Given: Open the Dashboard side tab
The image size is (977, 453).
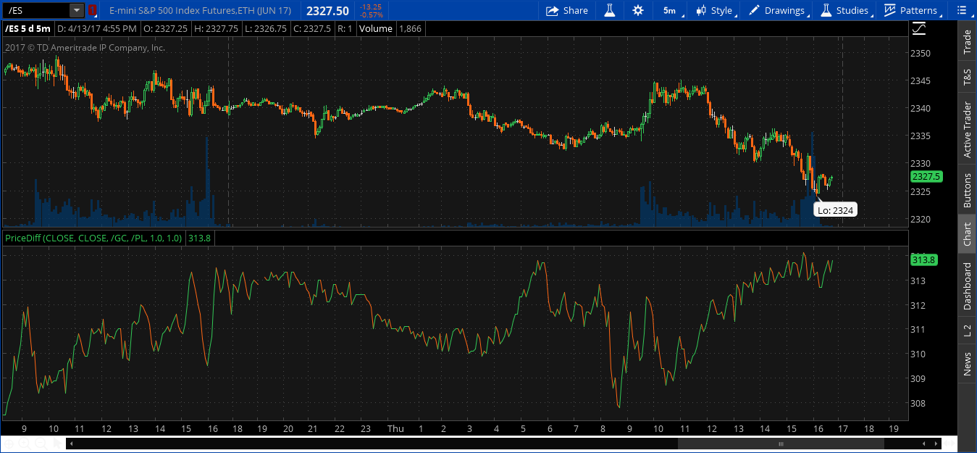Looking at the screenshot, I should (967, 286).
